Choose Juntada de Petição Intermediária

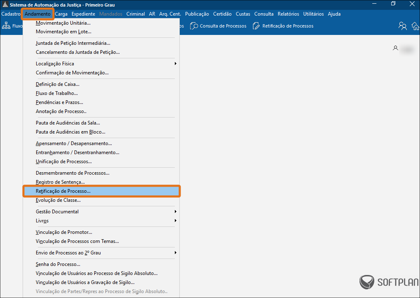101,43
